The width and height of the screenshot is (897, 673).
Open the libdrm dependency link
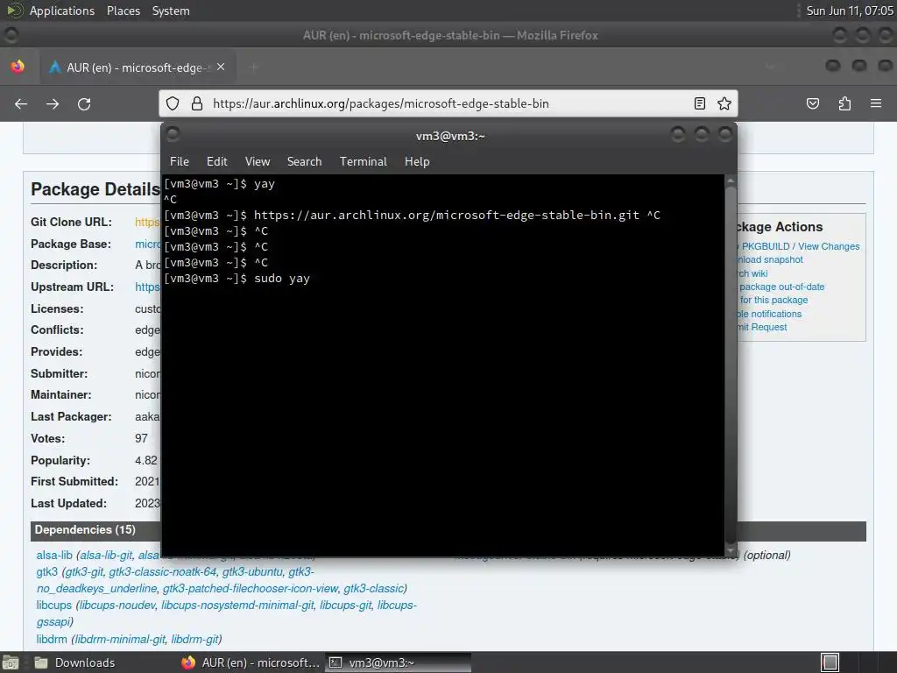[52, 639]
